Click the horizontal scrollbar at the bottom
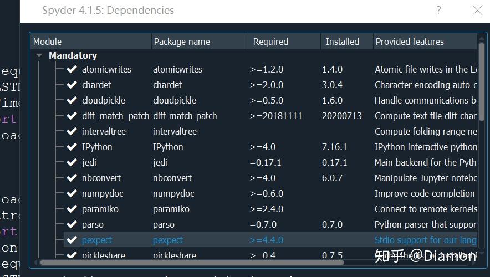 (x=192, y=263)
